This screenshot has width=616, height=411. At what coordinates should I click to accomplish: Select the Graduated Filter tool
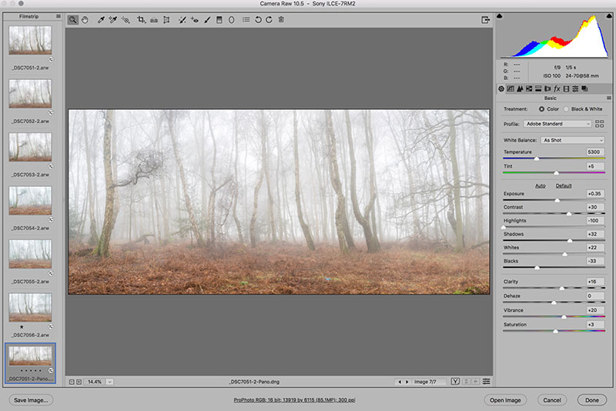coord(219,20)
